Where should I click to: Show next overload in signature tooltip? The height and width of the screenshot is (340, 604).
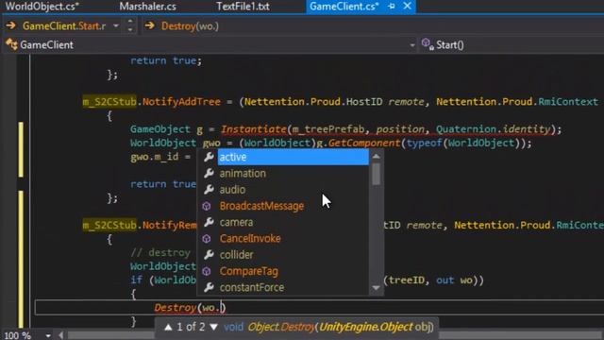point(213,328)
